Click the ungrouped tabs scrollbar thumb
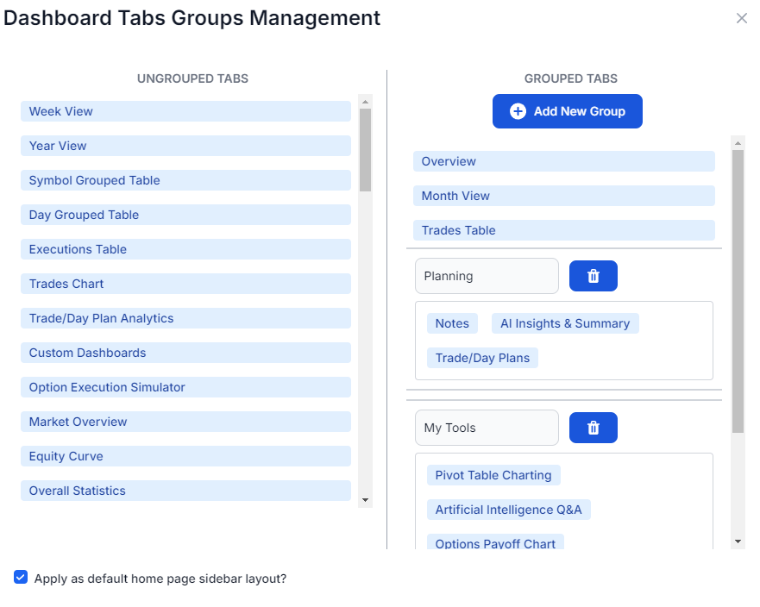The width and height of the screenshot is (760, 607). (x=366, y=150)
